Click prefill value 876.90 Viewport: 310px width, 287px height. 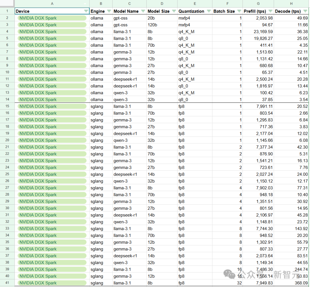pos(258,154)
